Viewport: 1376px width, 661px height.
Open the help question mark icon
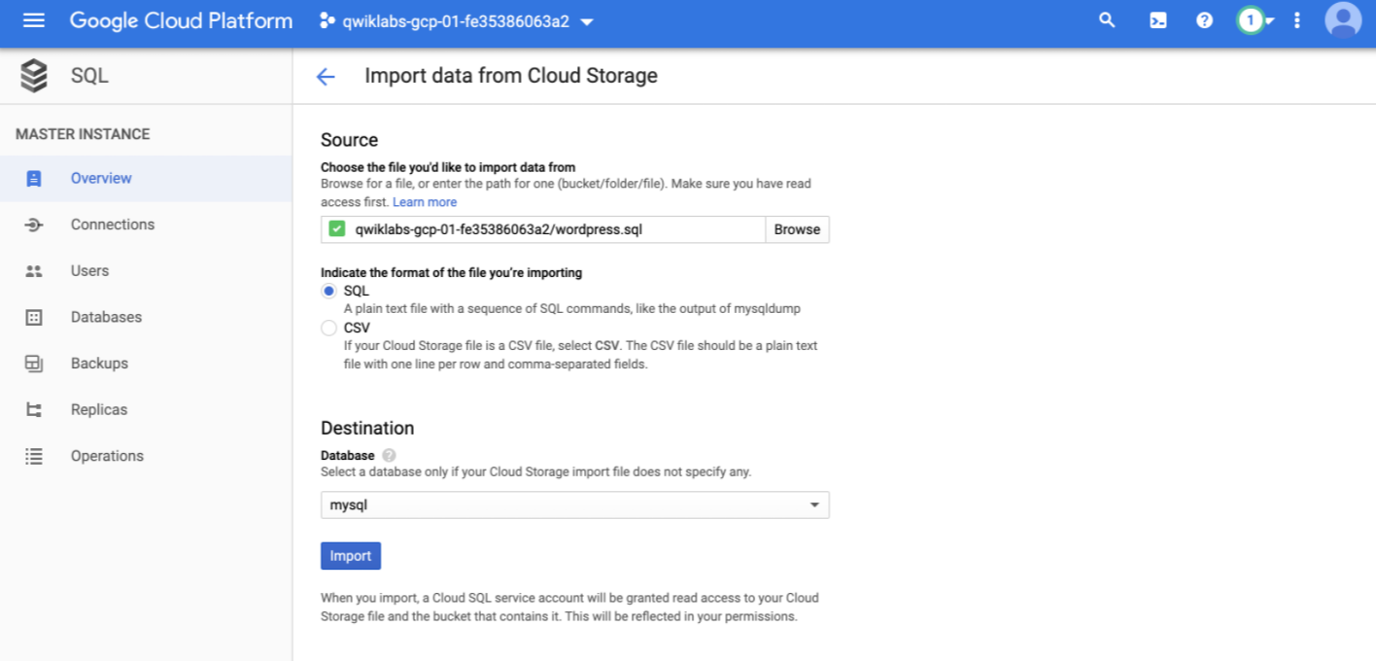[1205, 20]
